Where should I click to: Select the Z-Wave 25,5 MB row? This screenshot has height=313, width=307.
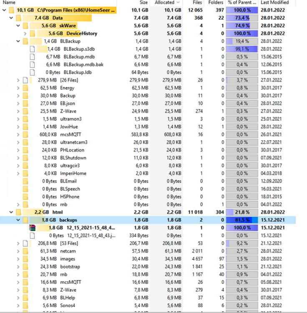[148, 111]
